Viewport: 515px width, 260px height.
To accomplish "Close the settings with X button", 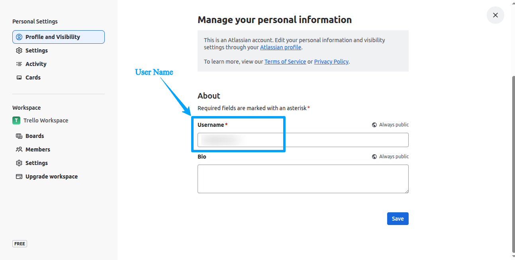I will point(495,15).
